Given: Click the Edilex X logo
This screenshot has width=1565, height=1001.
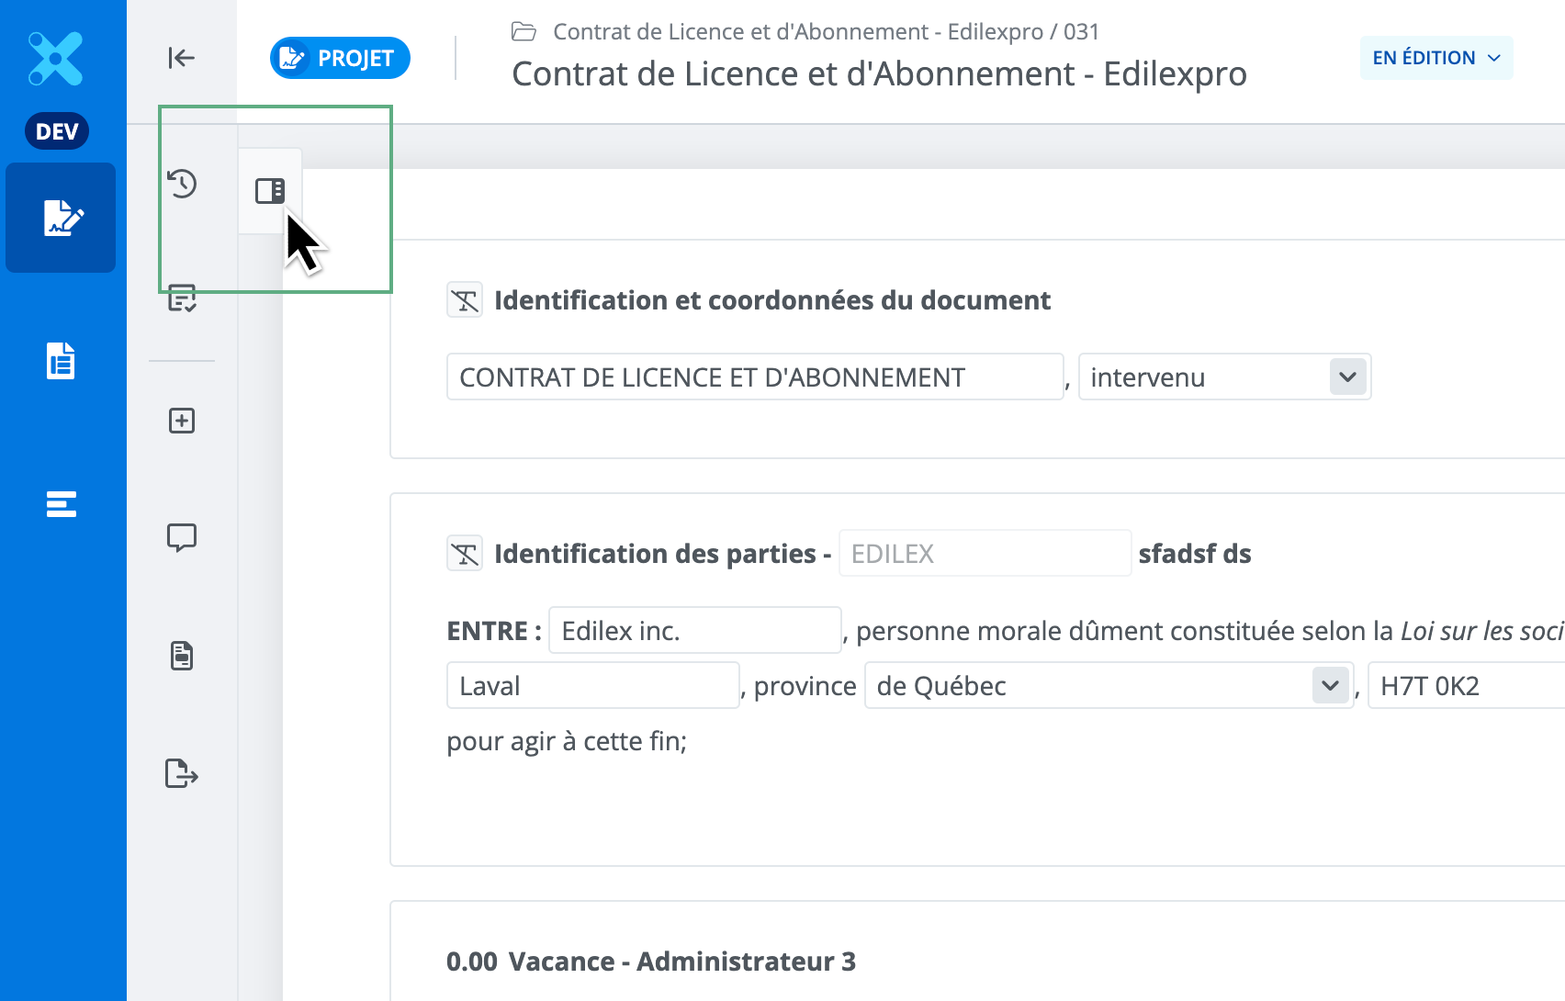Looking at the screenshot, I should click(56, 59).
